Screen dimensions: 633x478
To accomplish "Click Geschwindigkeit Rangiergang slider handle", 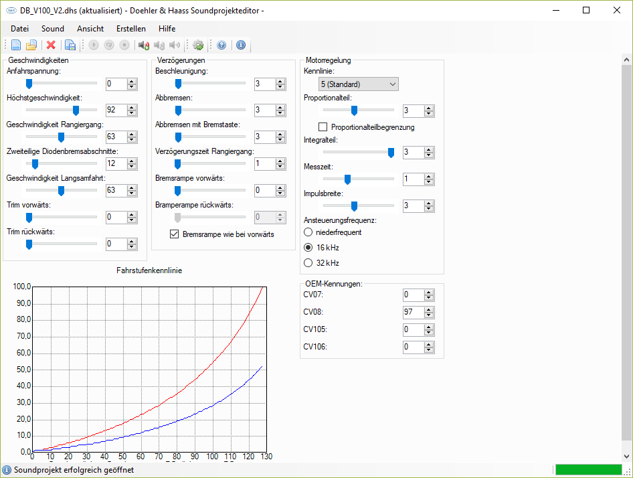I will point(61,137).
